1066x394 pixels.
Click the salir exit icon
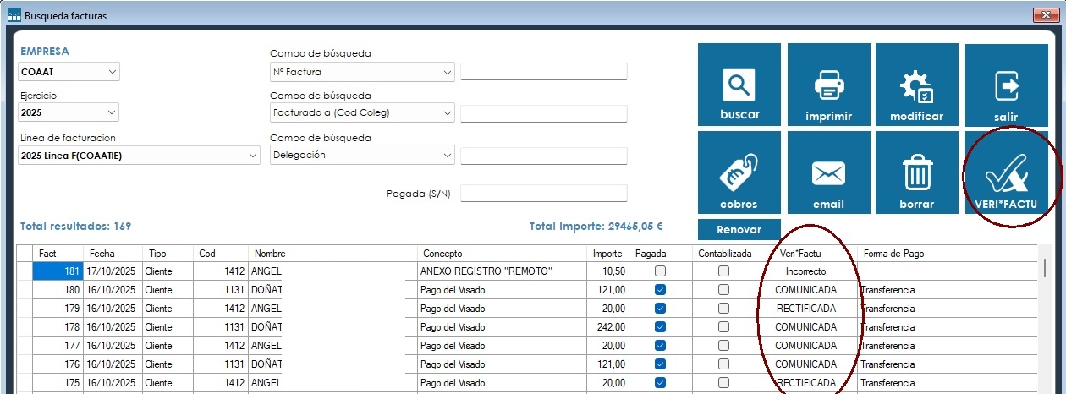click(1005, 86)
